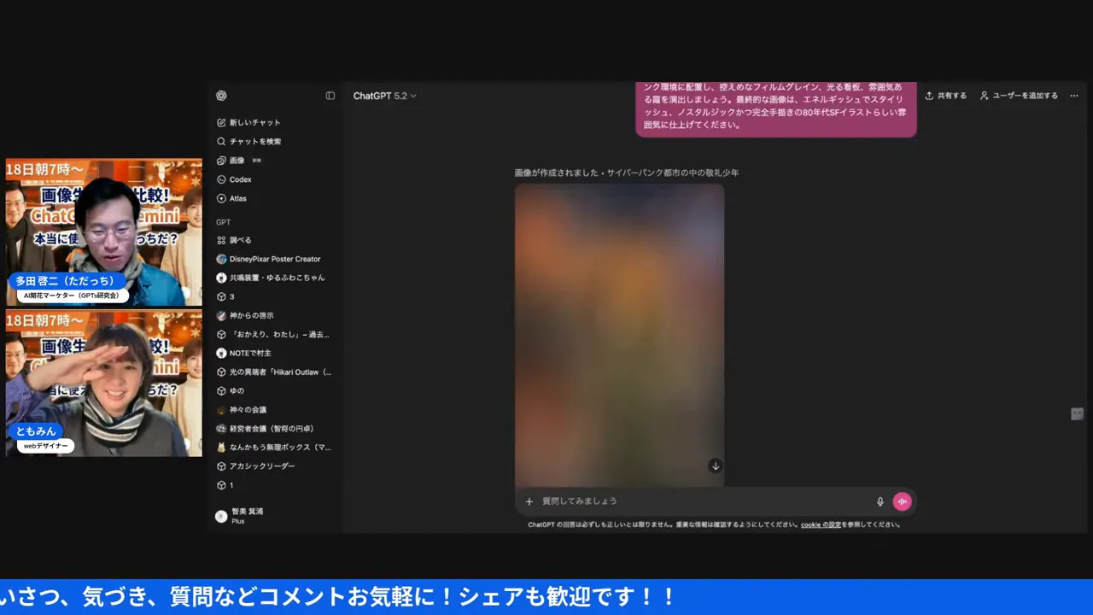Click the microphone icon in the prompt bar
This screenshot has width=1093, height=615.
pyautogui.click(x=880, y=501)
